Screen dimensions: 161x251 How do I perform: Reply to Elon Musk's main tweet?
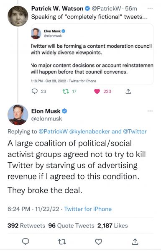tap(26, 241)
